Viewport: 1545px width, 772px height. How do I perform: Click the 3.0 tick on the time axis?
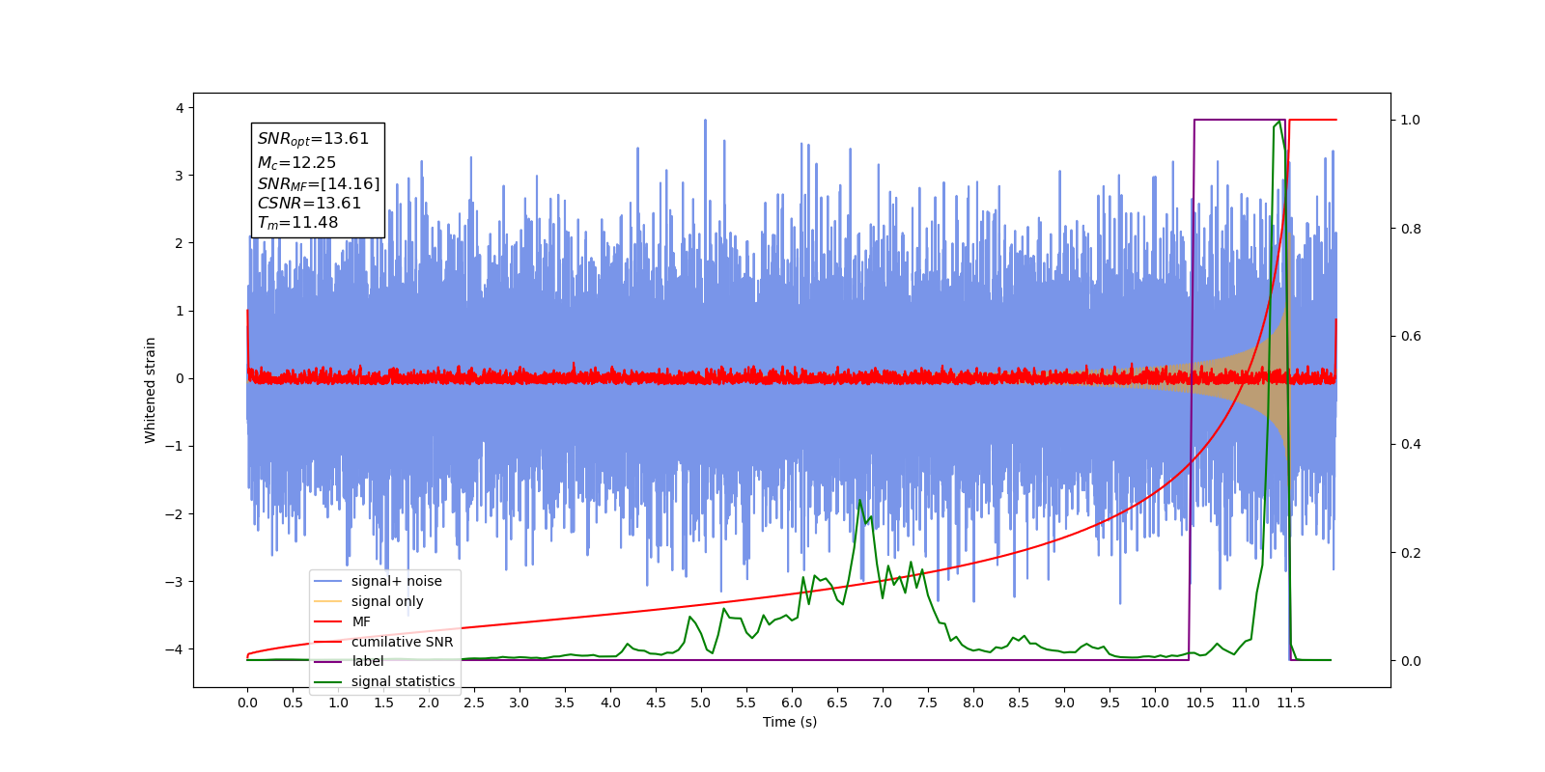click(520, 703)
